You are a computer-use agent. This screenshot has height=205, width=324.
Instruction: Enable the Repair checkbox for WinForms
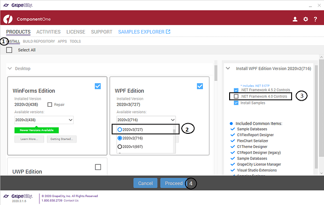[50, 105]
